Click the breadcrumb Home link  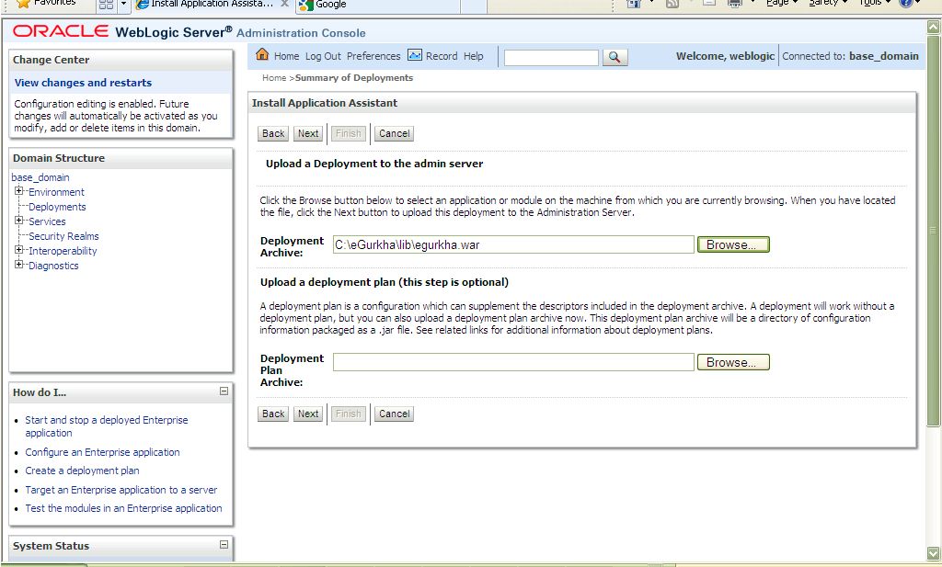(x=274, y=78)
